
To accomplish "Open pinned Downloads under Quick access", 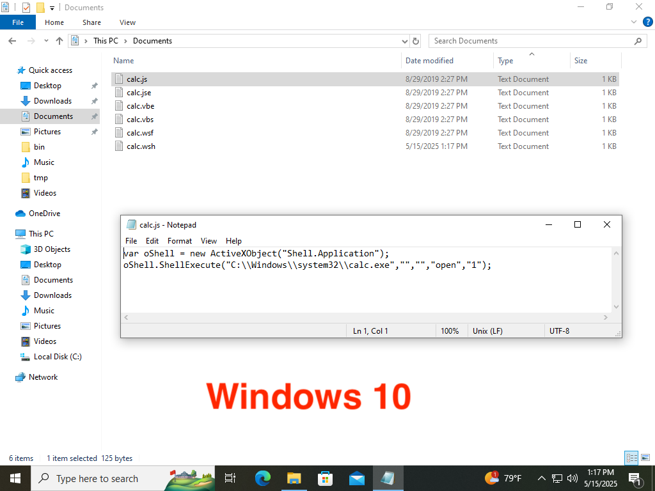I will click(x=52, y=101).
